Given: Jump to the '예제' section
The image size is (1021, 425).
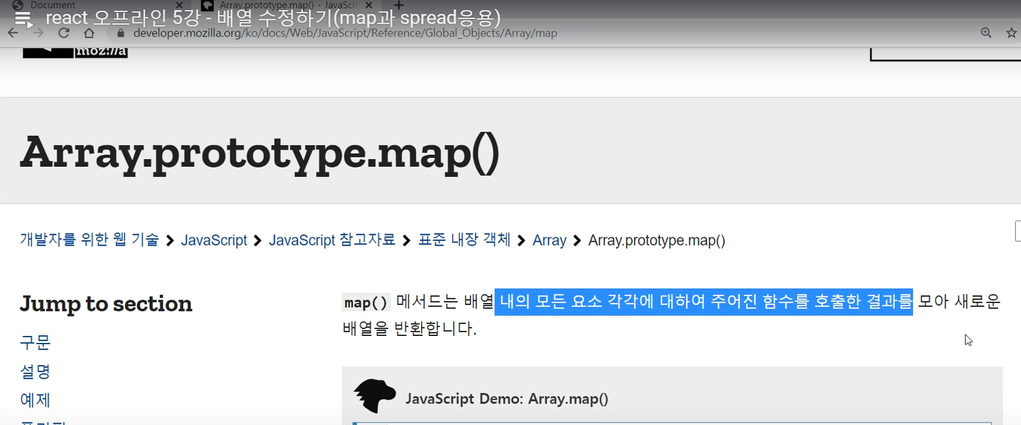Looking at the screenshot, I should pos(35,400).
